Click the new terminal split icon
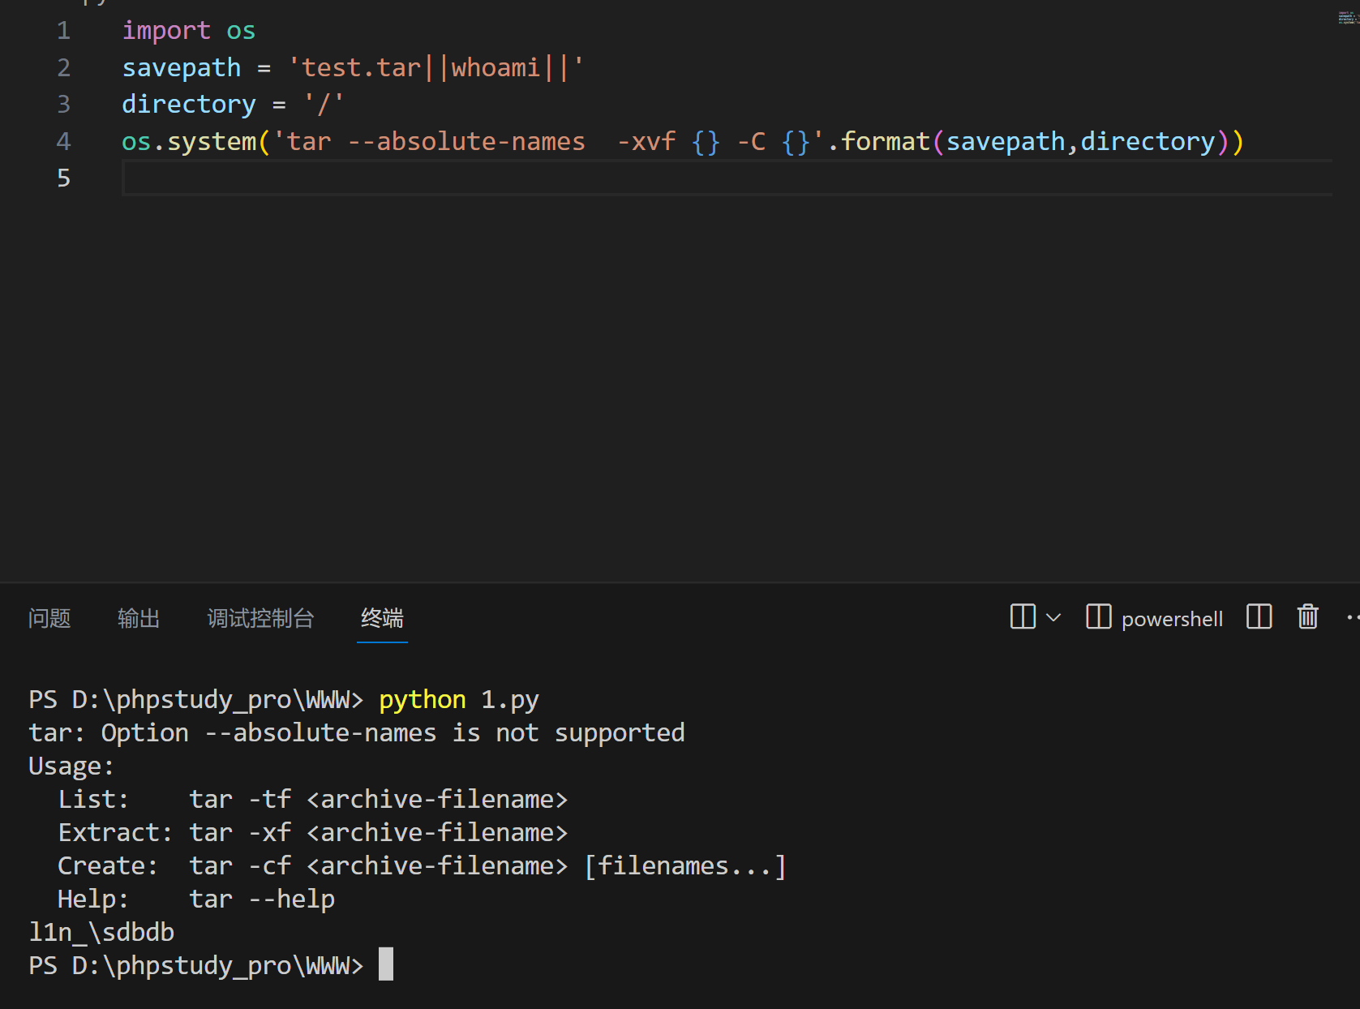The height and width of the screenshot is (1009, 1360). click(x=1023, y=617)
